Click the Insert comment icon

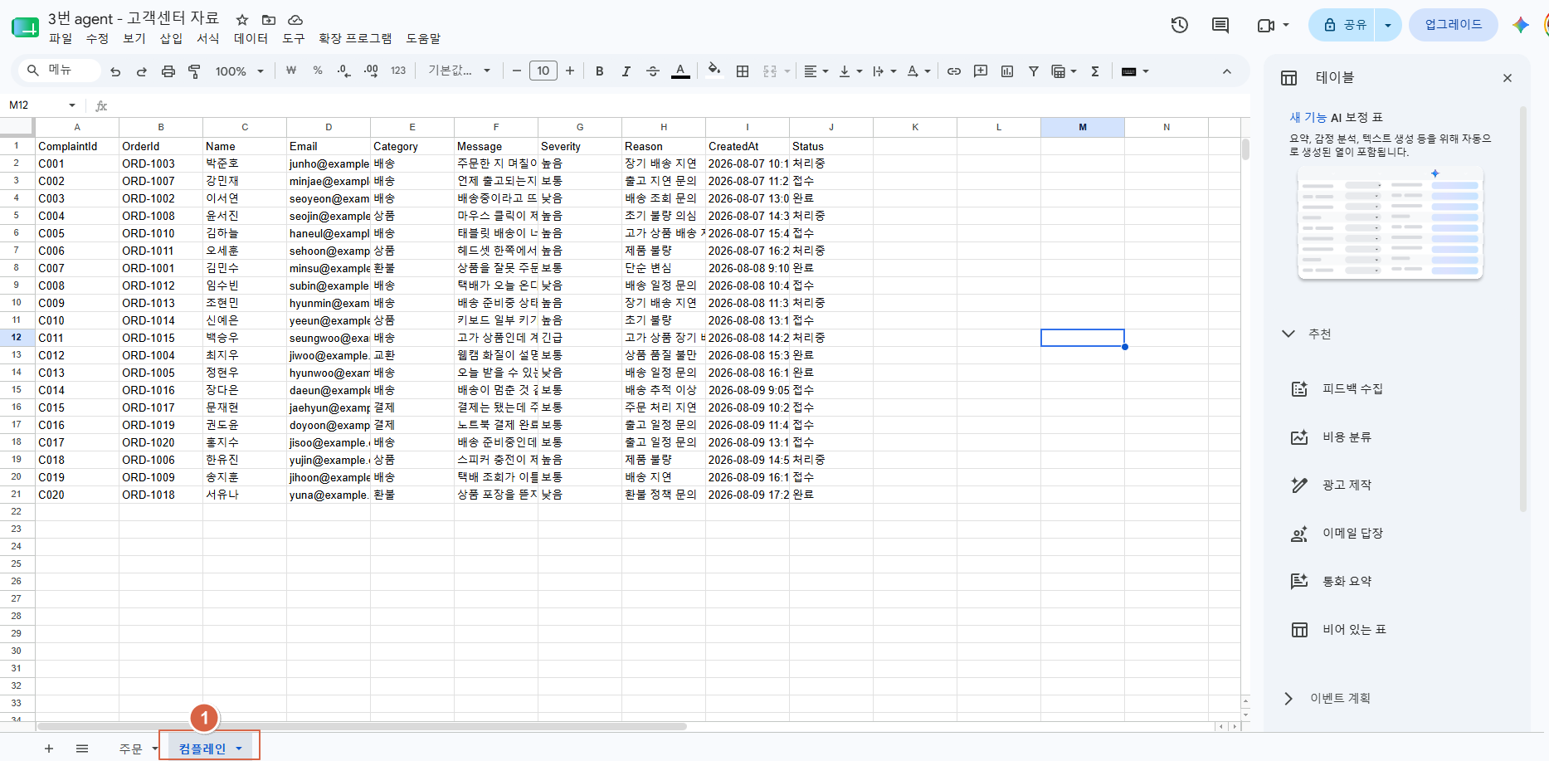point(981,71)
